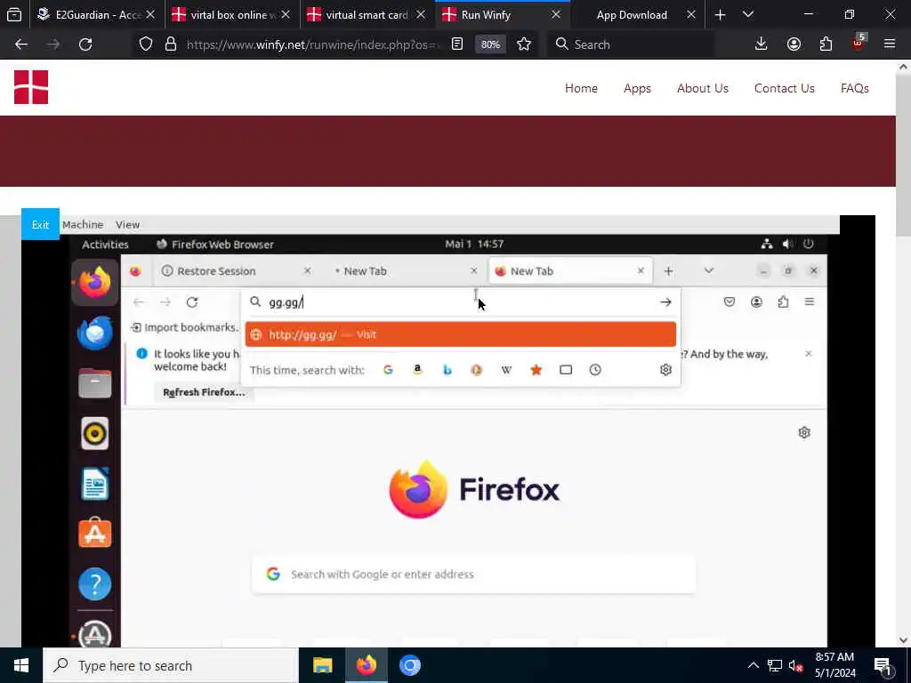Switch to the E2Guardian tab

[x=96, y=15]
